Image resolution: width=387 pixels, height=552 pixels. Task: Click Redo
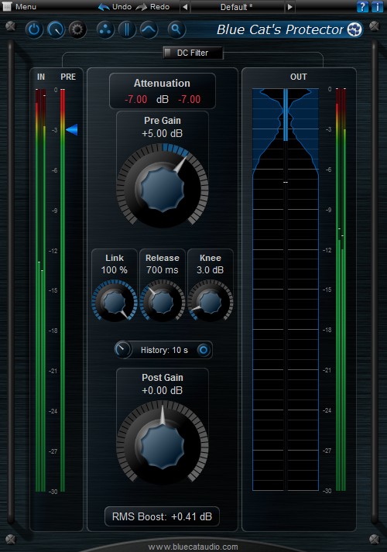pyautogui.click(x=152, y=7)
